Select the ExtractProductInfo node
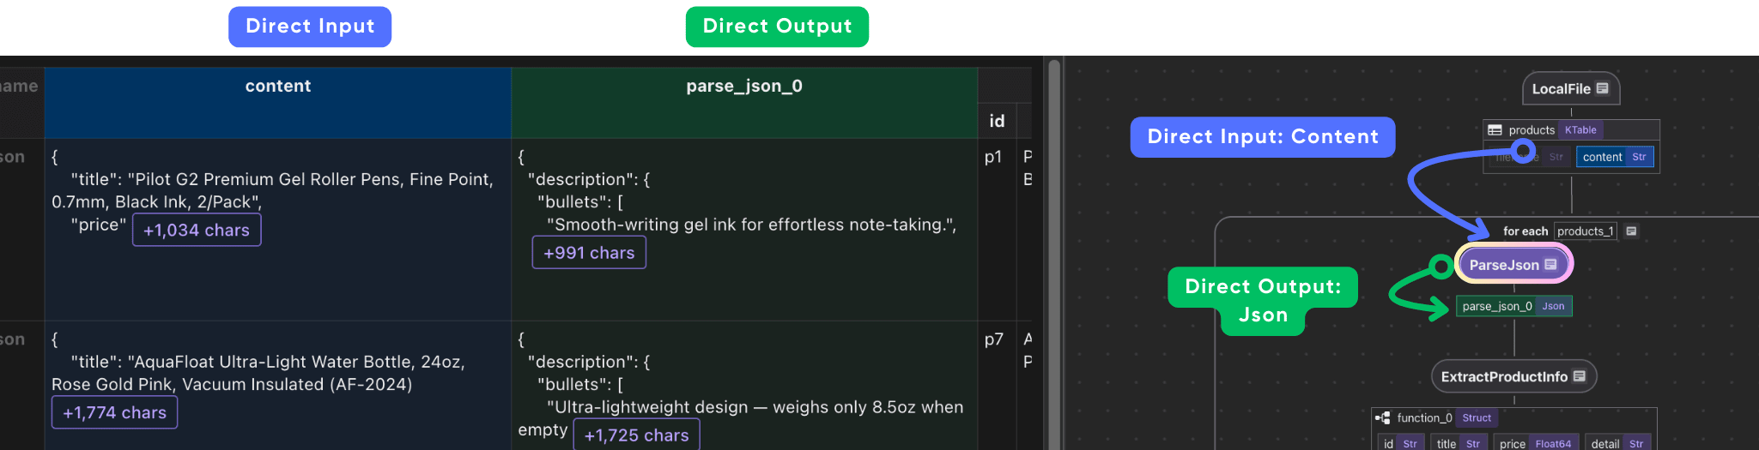The height and width of the screenshot is (450, 1759). [x=1504, y=376]
